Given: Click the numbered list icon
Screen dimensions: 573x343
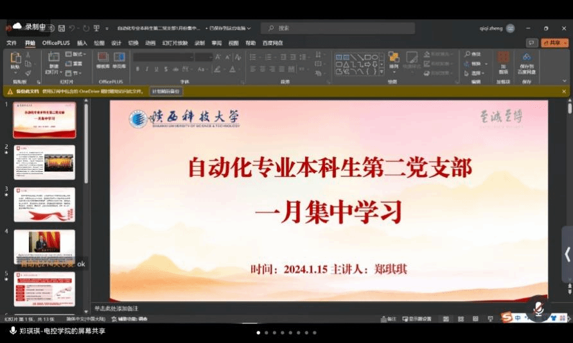Looking at the screenshot, I should tap(269, 57).
